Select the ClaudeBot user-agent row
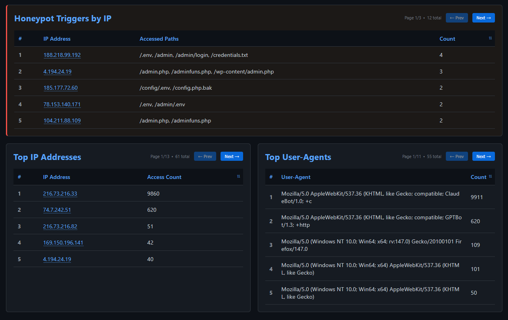 [x=370, y=197]
